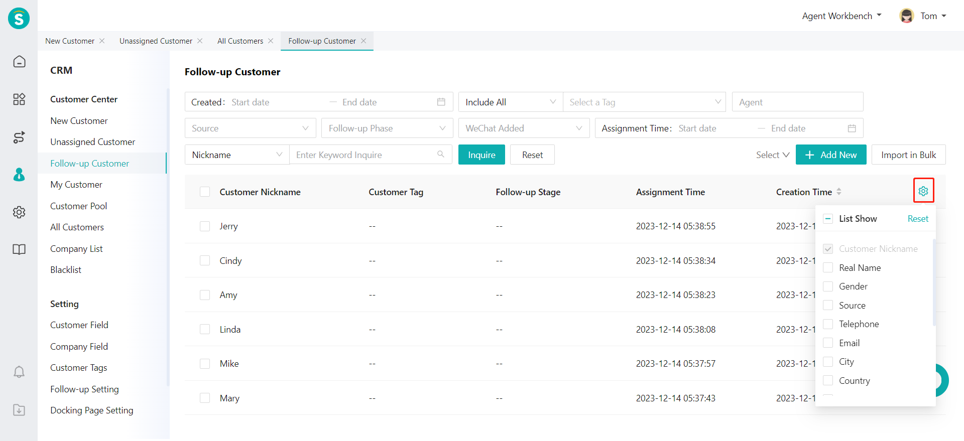Screen dimensions: 964x441
Task: Click the Creation Time sort arrows
Action: click(839, 192)
